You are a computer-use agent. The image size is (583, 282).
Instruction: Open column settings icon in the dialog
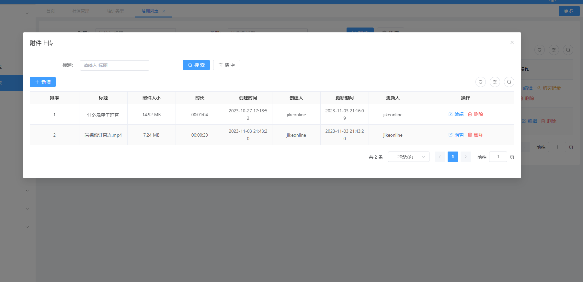pos(495,82)
